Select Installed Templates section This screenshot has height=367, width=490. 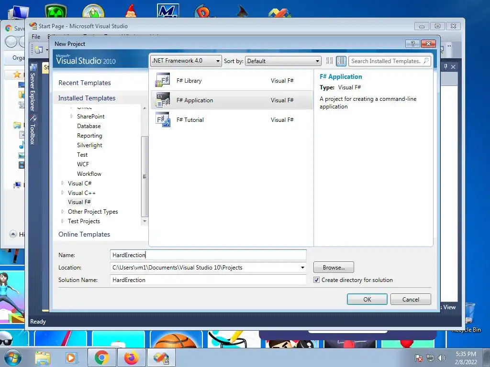tap(87, 98)
